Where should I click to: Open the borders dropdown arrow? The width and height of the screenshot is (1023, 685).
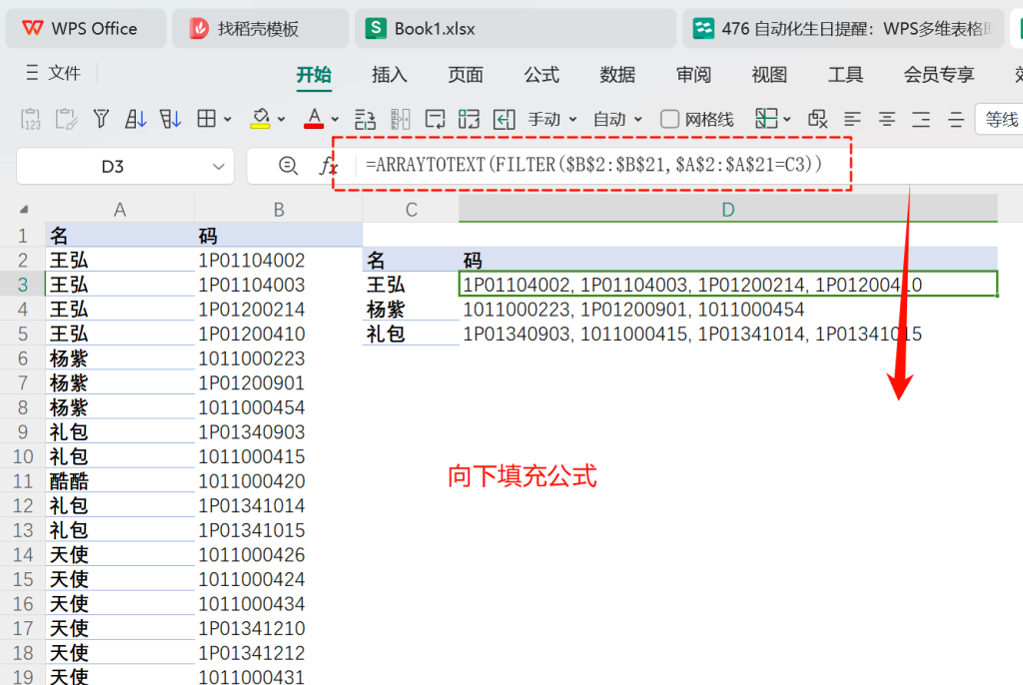click(228, 120)
